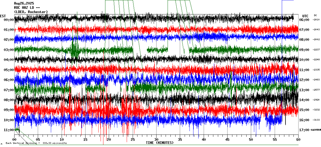
Task: Click the (LDEO, Rochester) location text
Action: [x=31, y=12]
